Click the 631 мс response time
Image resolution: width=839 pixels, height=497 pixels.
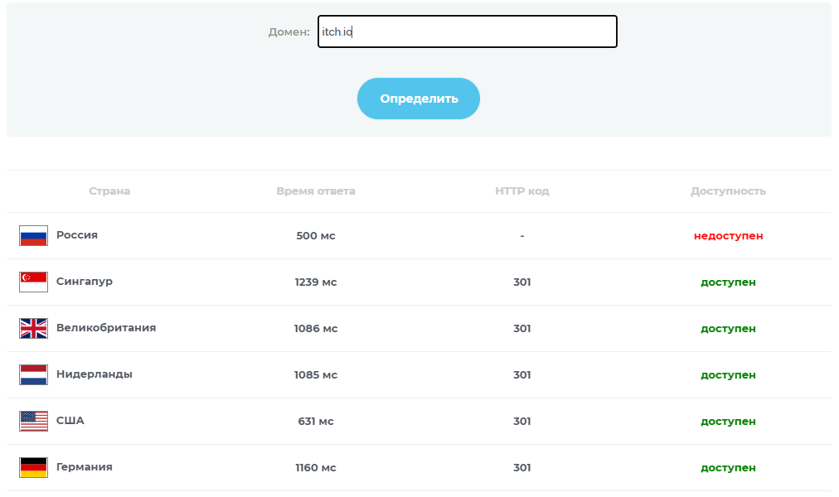pos(316,422)
